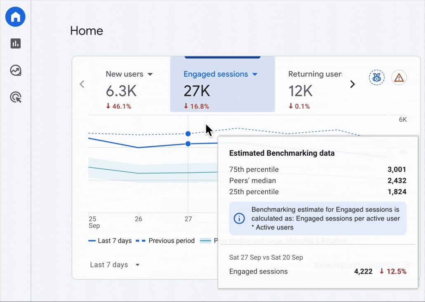This screenshot has height=302, width=425.
Task: Open the Explore icon in the sidebar
Action: pos(16,70)
